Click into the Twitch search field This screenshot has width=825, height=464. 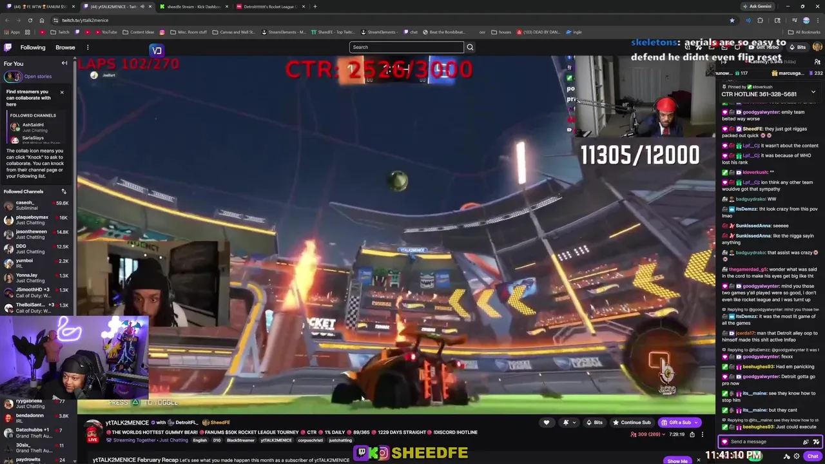406,47
